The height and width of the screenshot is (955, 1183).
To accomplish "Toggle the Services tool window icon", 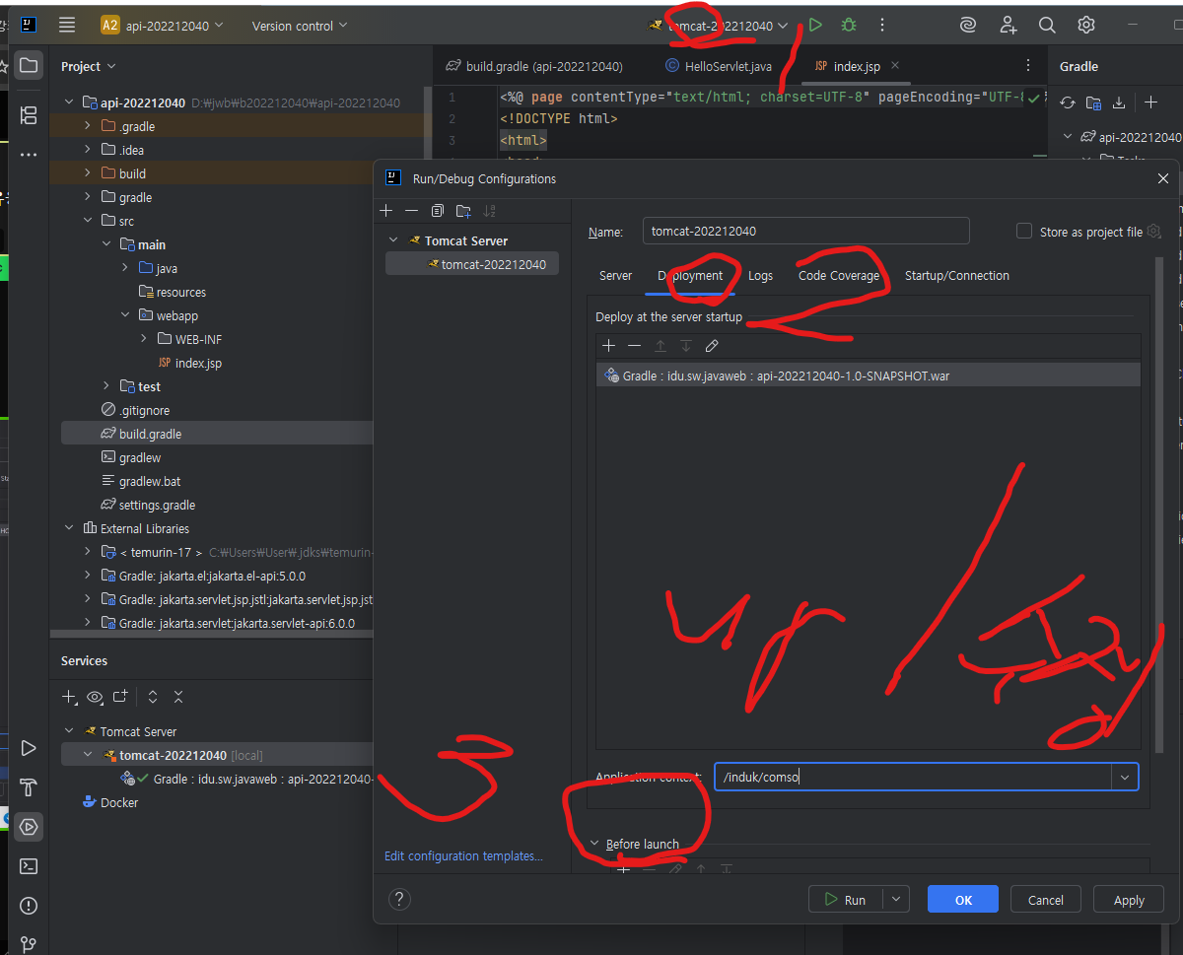I will pos(29,827).
